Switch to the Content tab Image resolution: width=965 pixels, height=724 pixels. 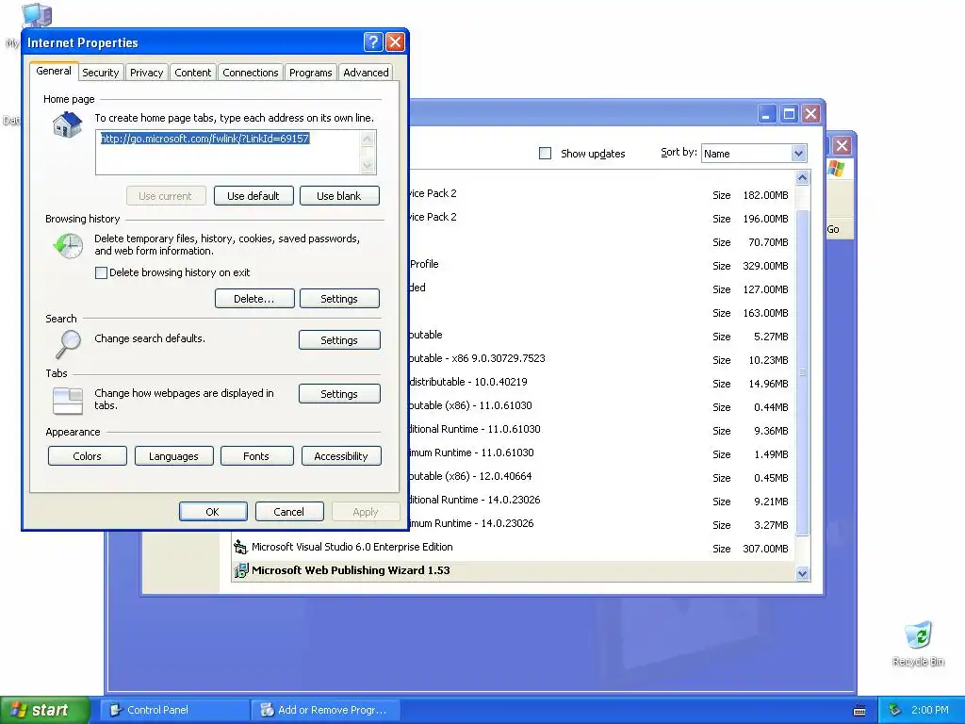click(192, 73)
